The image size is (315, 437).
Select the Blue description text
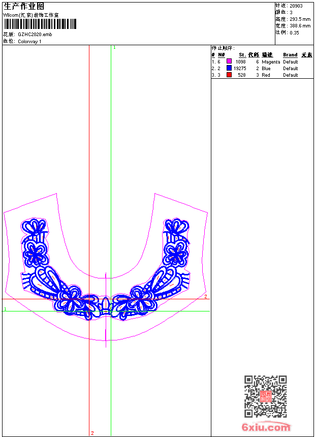(x=266, y=69)
